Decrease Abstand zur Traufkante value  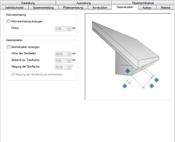pyautogui.click(x=69, y=62)
